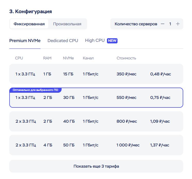Screen dimensions: 192x179
Task: Open the Premium NVMe tab
Action: (x=25, y=41)
